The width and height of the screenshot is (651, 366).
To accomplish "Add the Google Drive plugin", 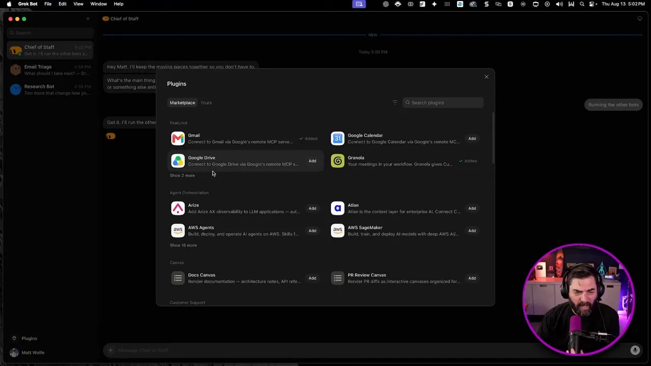I will 312,161.
